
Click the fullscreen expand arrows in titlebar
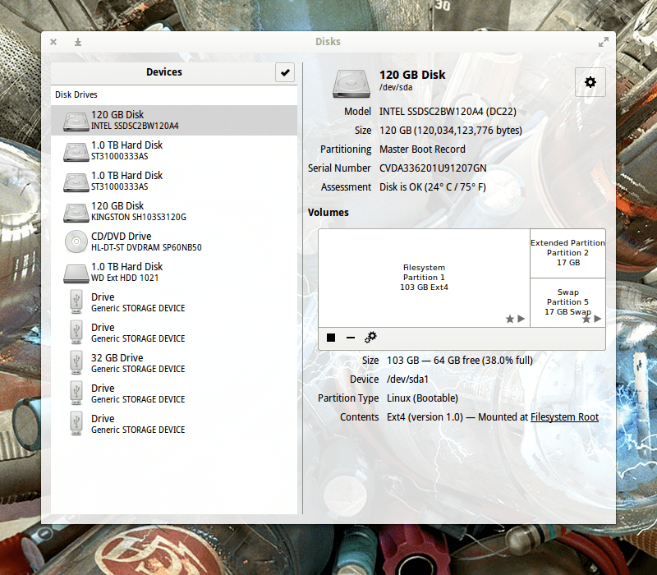tap(604, 40)
